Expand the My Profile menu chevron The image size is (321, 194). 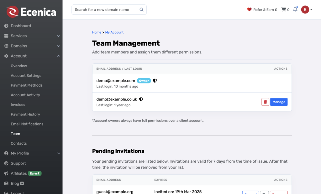click(59, 153)
